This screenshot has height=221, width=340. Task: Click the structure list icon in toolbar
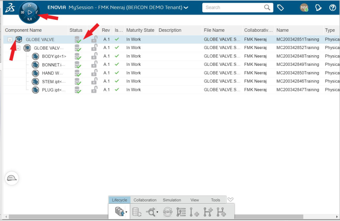coord(181,212)
